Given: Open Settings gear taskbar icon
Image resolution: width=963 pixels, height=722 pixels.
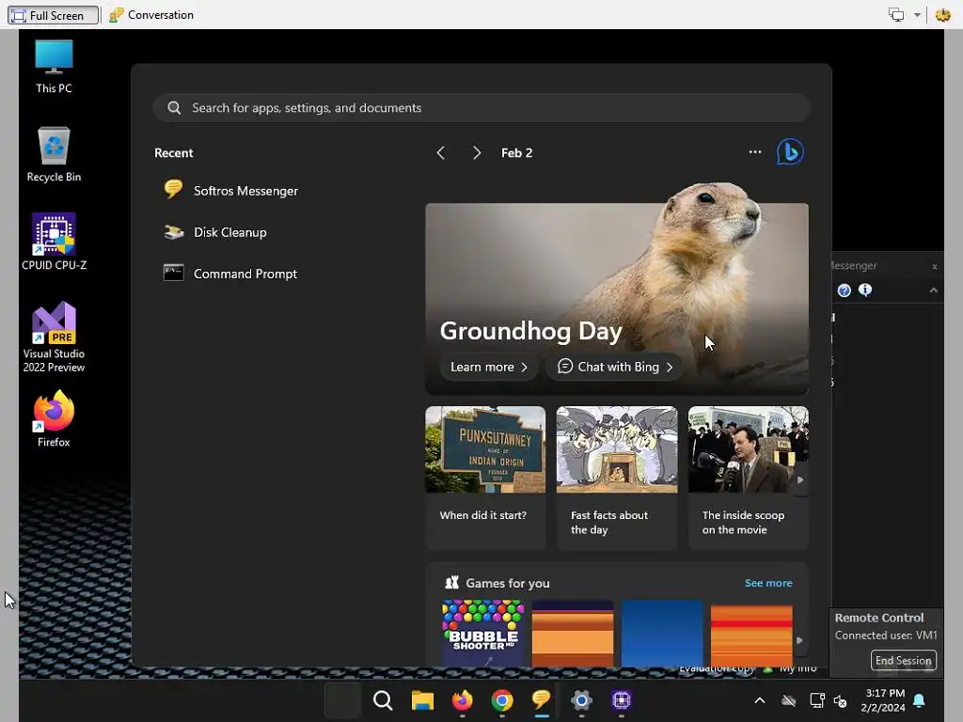Looking at the screenshot, I should [x=581, y=699].
